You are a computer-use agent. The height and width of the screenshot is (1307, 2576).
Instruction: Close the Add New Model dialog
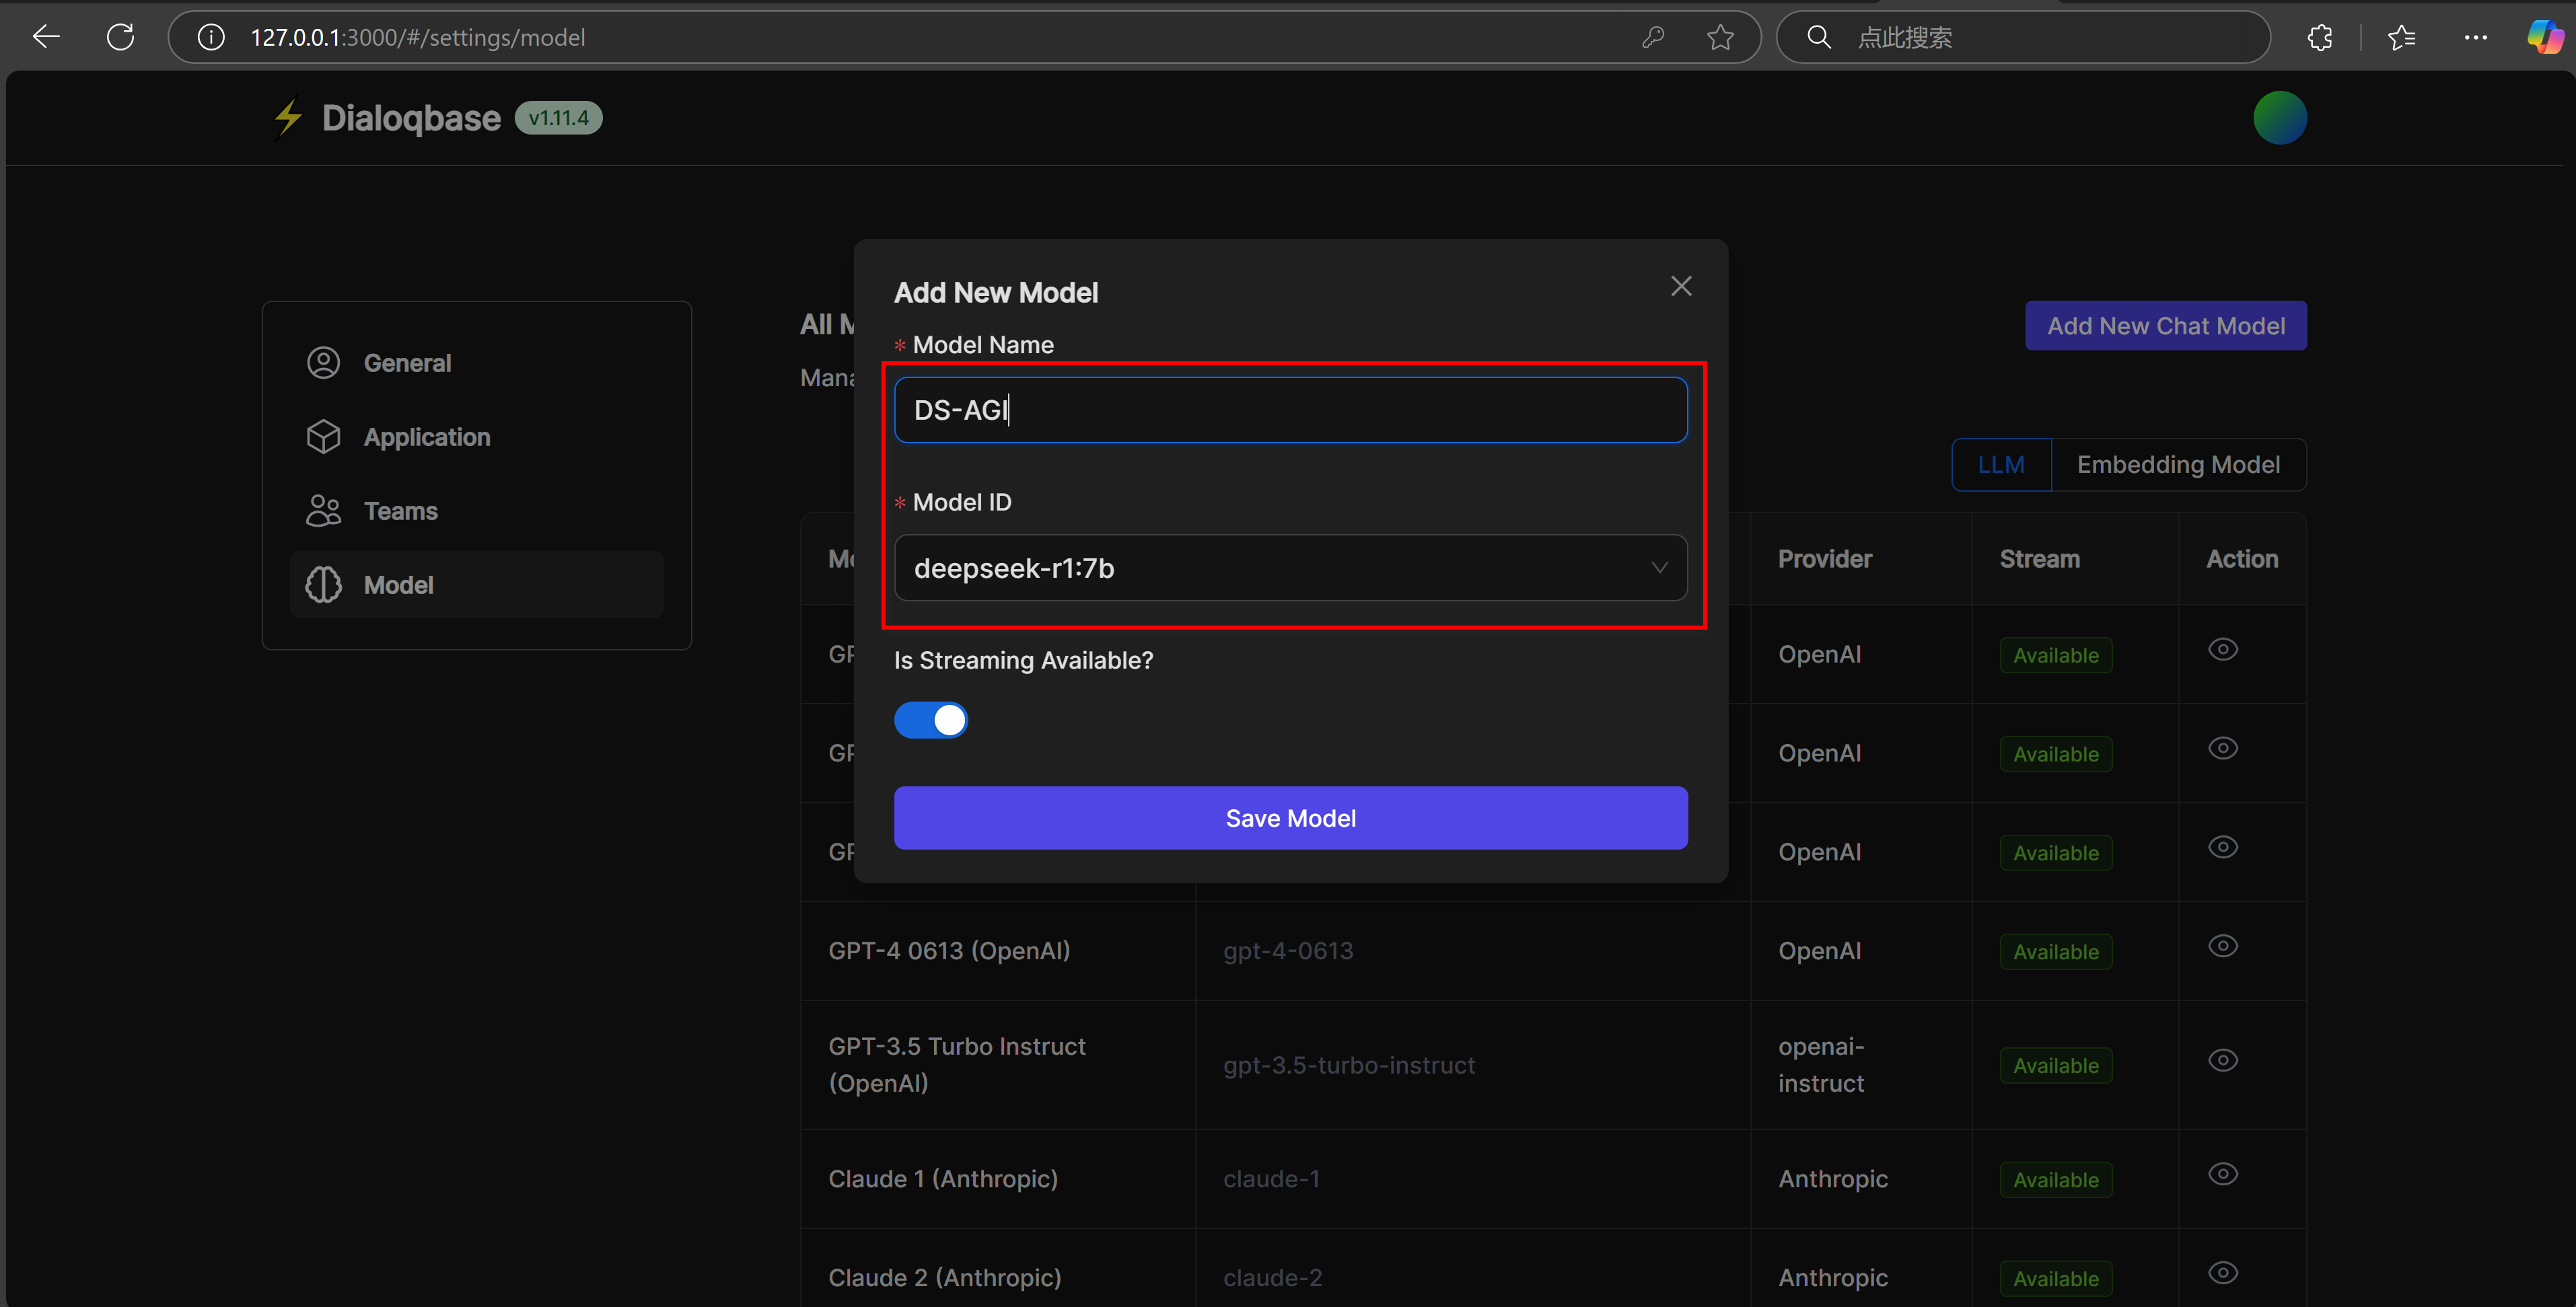click(1681, 287)
